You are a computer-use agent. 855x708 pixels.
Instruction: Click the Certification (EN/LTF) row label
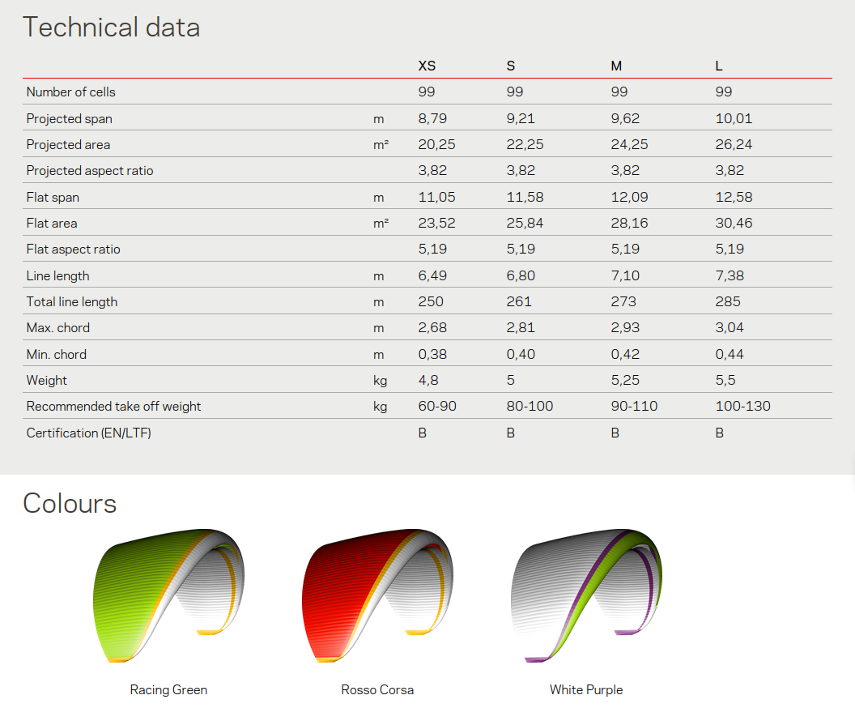click(88, 433)
